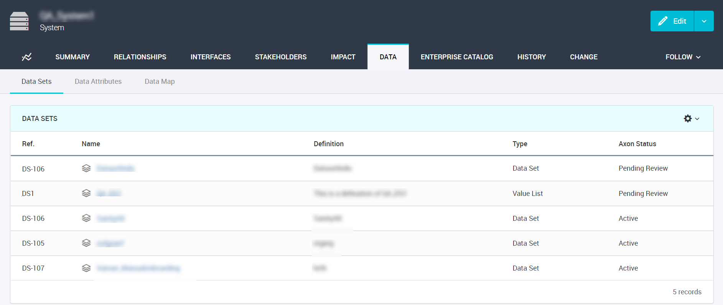Switch to Data Attributes sub-tab

pyautogui.click(x=98, y=82)
